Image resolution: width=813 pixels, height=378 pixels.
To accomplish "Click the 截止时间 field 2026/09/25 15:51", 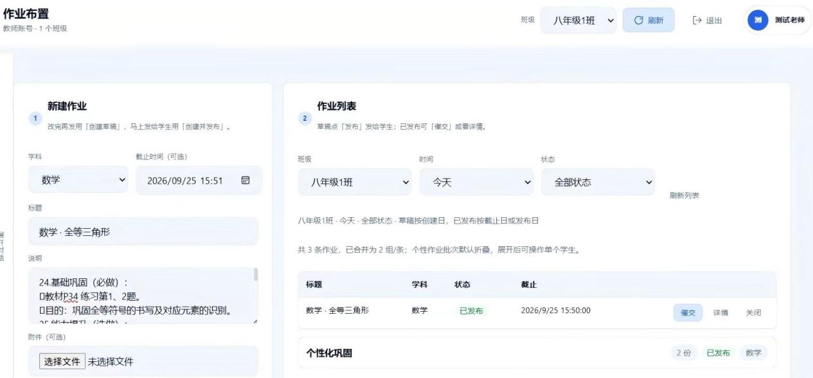I will click(199, 181).
